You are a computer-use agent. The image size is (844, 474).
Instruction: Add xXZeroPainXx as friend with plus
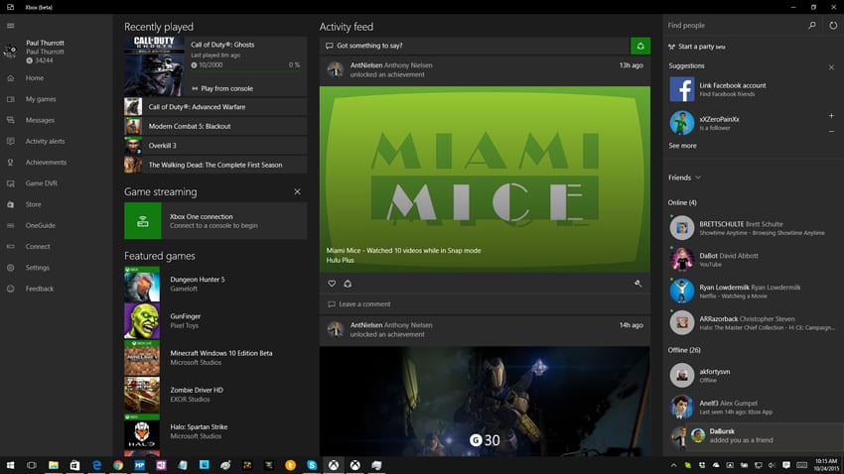[x=831, y=116]
